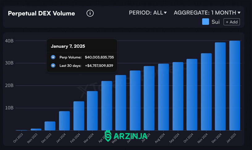Toggle the Sui legend label

(216, 22)
